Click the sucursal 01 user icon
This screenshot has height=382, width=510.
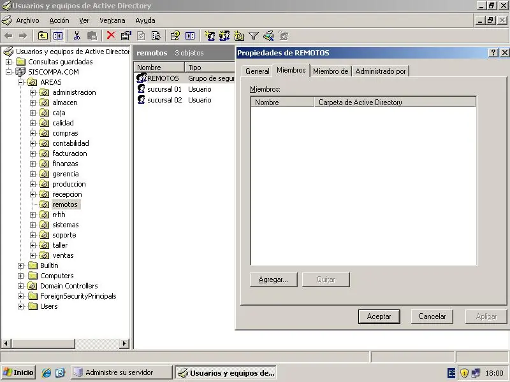click(141, 88)
